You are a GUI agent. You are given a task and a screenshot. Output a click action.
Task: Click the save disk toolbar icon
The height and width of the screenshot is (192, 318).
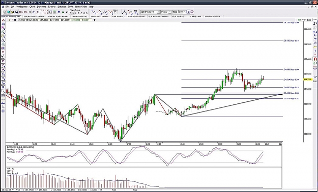tap(16, 12)
